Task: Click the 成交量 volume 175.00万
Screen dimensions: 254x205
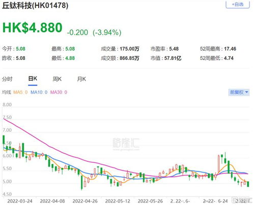Action: 129,49
